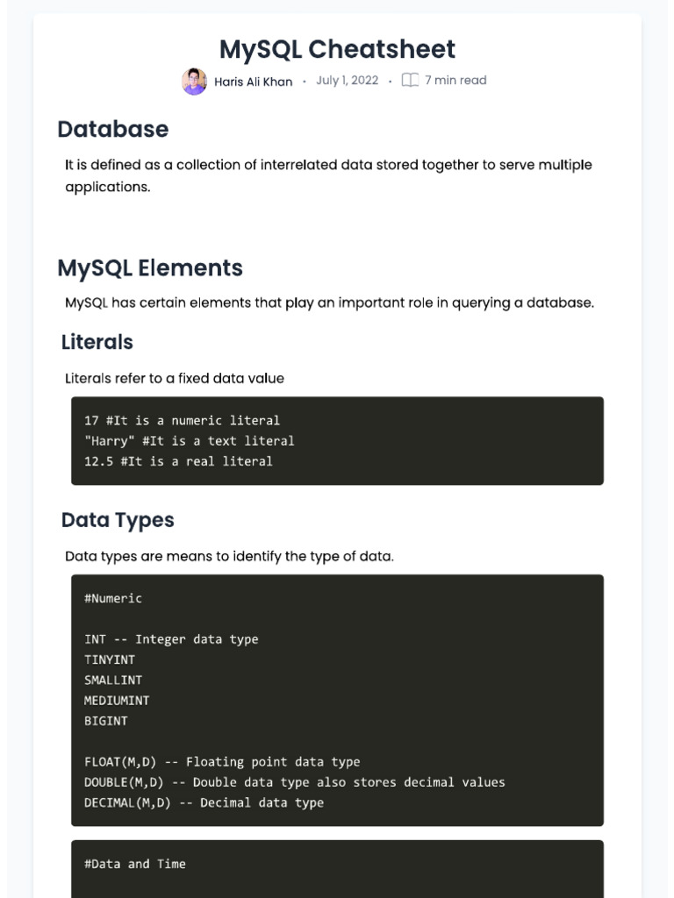Image resolution: width=674 pixels, height=898 pixels.
Task: Select the MySQL Elements heading
Action: coord(150,267)
